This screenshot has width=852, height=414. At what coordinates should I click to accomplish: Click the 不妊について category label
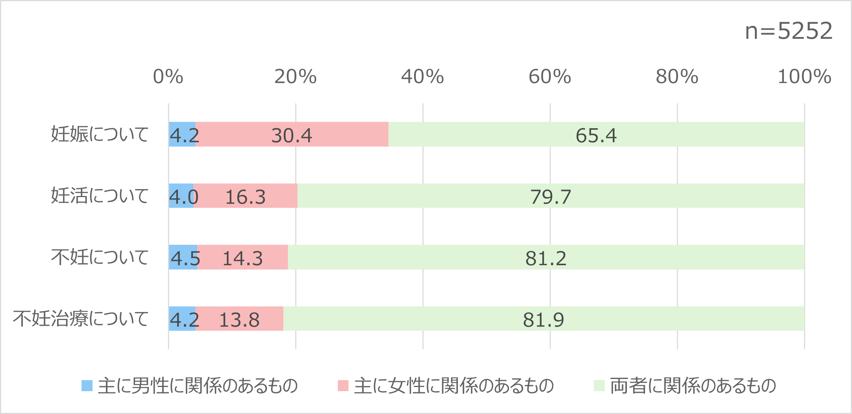(100, 257)
